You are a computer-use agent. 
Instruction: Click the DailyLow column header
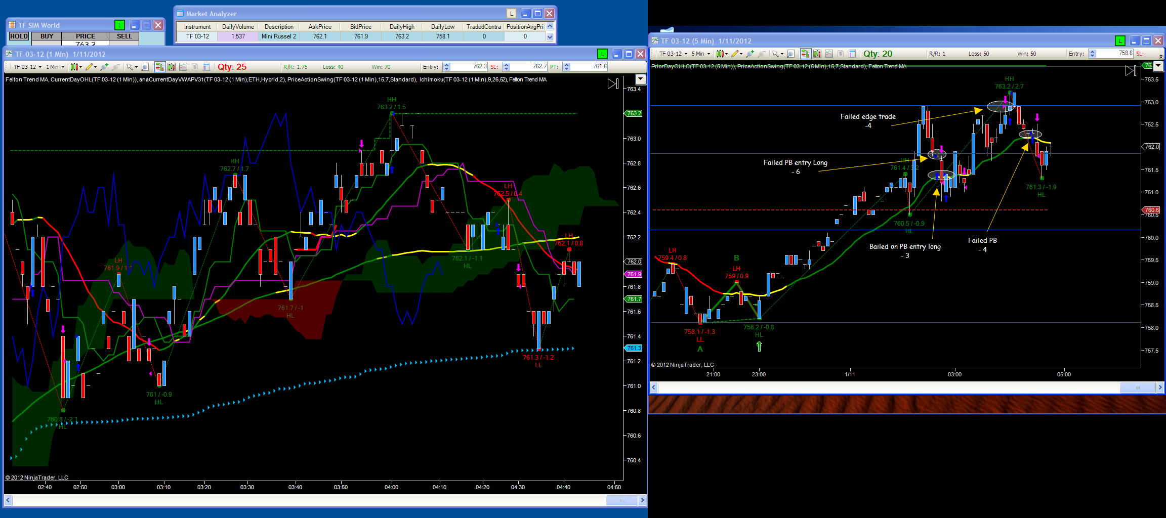point(443,27)
